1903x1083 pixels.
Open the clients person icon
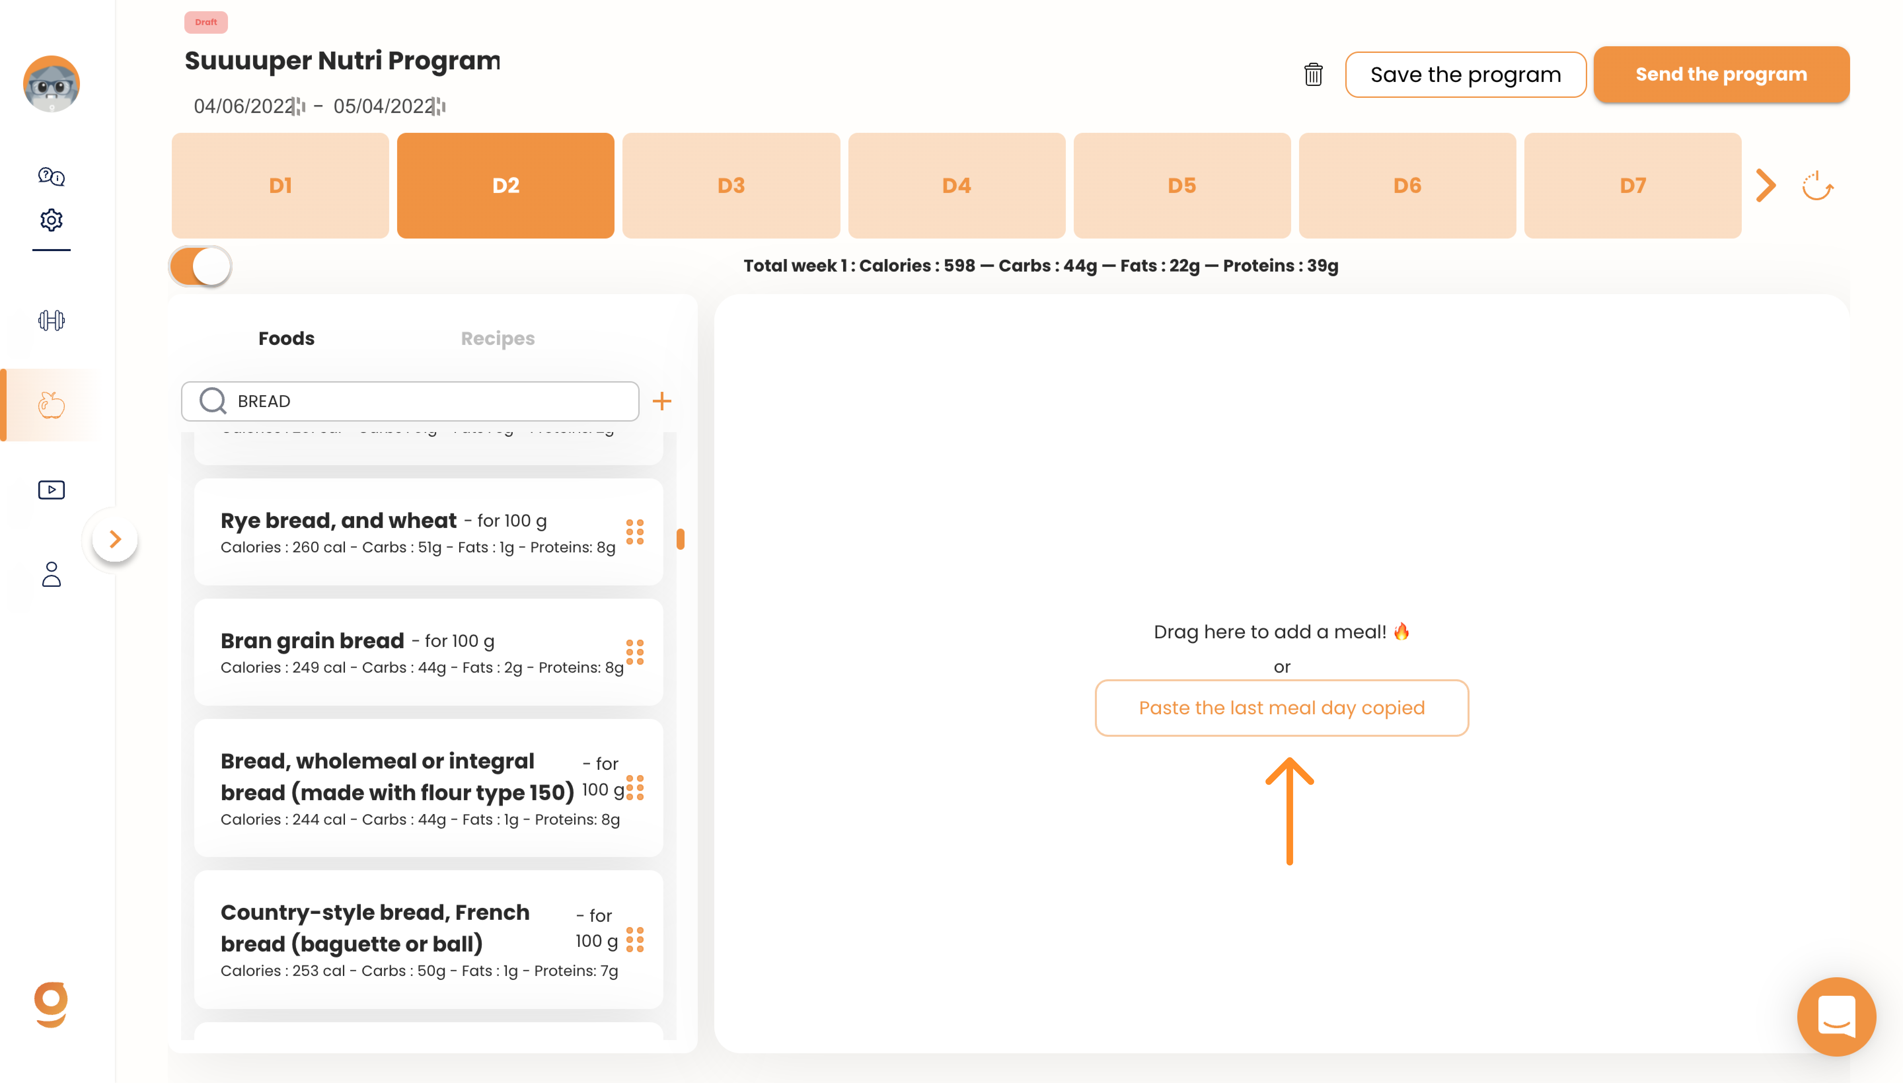[x=51, y=574]
